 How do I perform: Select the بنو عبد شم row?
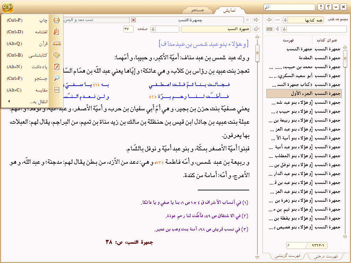click(304, 103)
